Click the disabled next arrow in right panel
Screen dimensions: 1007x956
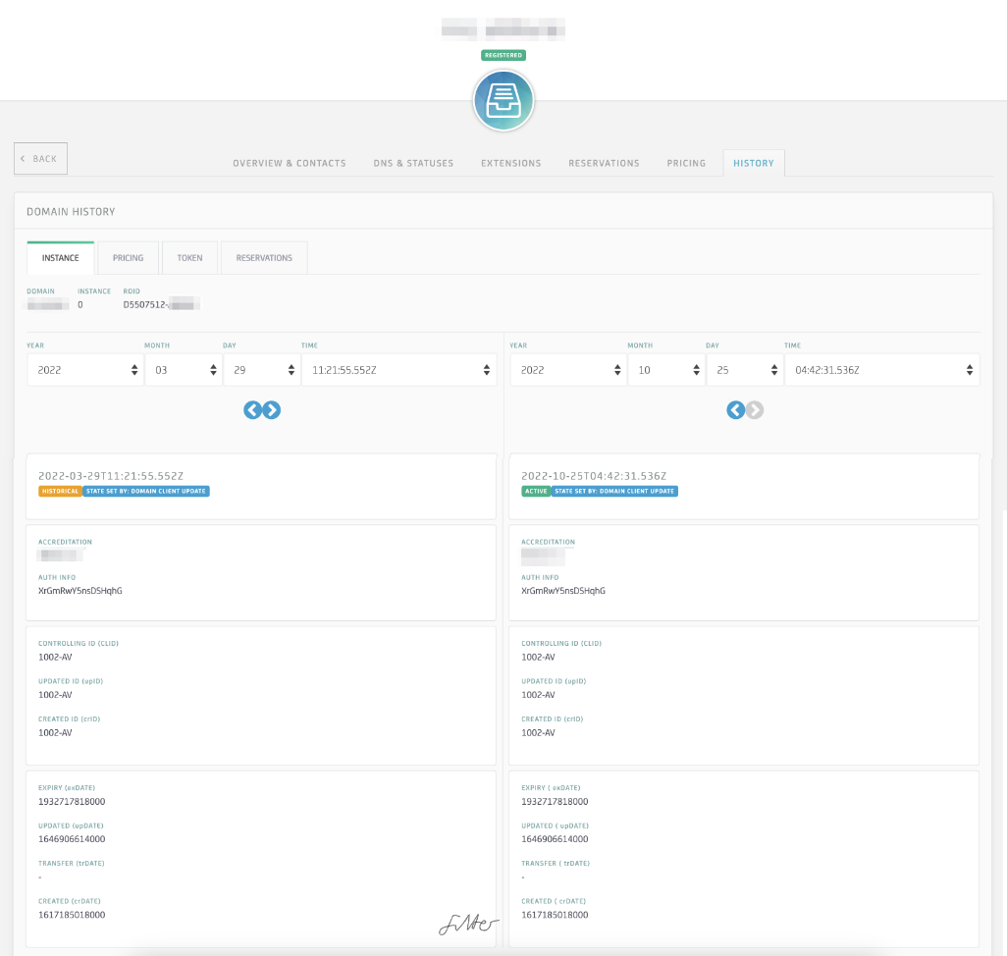(755, 409)
